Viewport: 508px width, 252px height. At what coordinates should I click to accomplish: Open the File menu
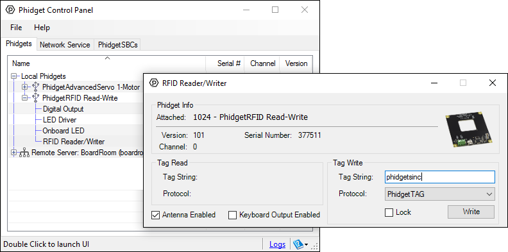(x=16, y=28)
